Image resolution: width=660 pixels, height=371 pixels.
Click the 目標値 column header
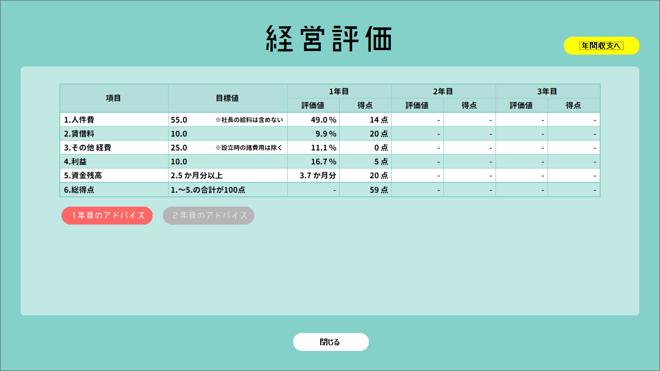[228, 98]
